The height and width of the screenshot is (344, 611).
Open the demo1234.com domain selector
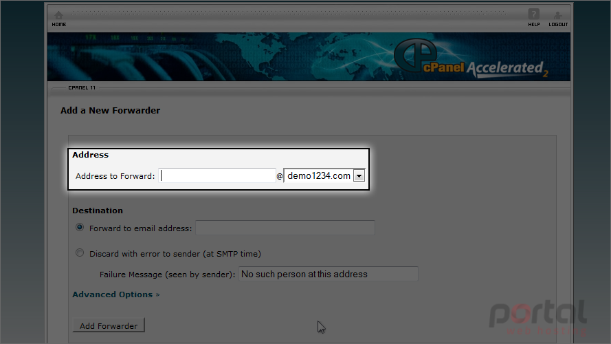[x=324, y=176]
